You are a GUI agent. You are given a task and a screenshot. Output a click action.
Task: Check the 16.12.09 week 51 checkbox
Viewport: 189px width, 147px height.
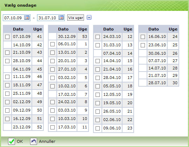pyautogui.click(x=7, y=119)
